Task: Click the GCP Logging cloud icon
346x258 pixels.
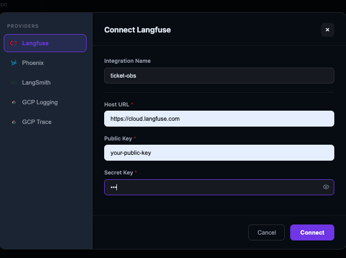Action: [x=14, y=102]
